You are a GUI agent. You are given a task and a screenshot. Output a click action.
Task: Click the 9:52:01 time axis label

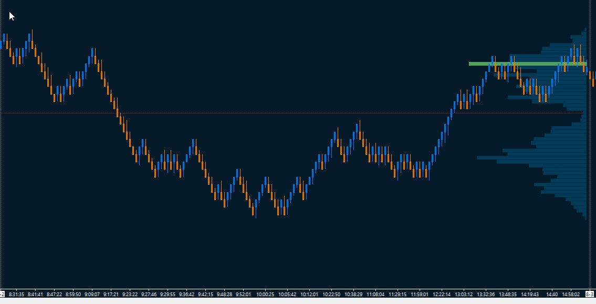(243, 294)
